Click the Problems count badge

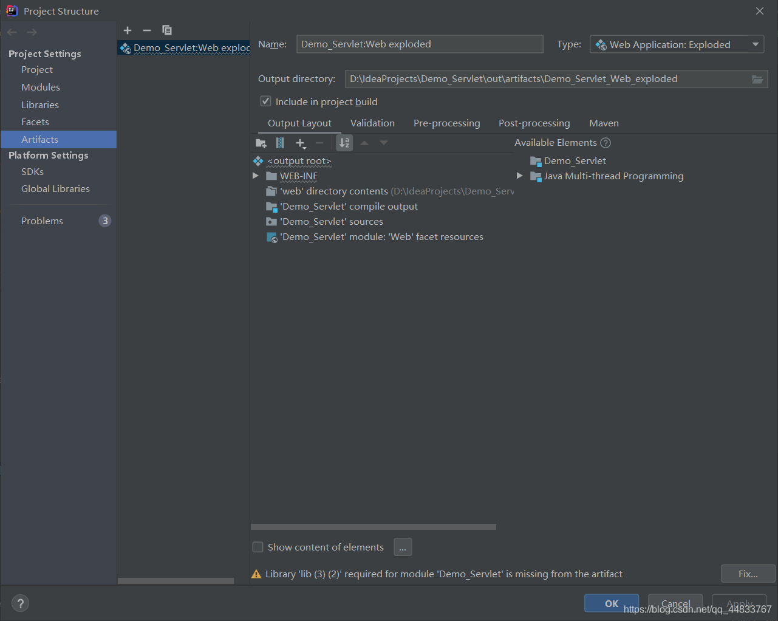[x=105, y=221]
